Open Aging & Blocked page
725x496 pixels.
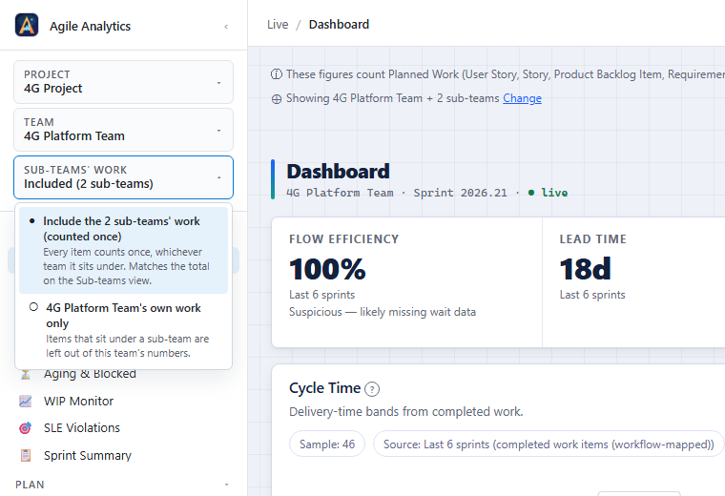[91, 374]
